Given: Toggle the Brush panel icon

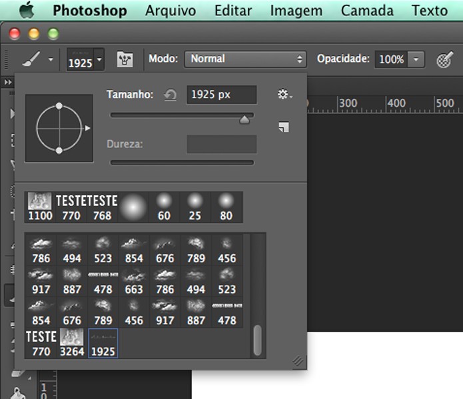Looking at the screenshot, I should (x=125, y=59).
